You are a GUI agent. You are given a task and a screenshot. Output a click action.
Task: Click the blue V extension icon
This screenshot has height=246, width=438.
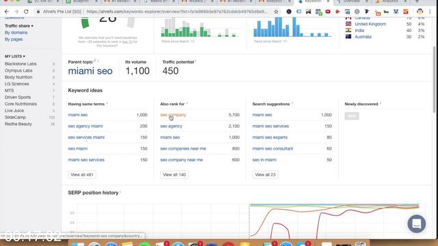396,12
